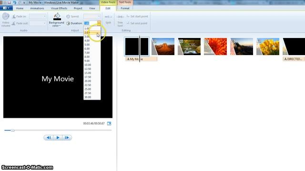Viewport: 305px width, 171px height.
Task: Click the Play button
Action: 58,137
